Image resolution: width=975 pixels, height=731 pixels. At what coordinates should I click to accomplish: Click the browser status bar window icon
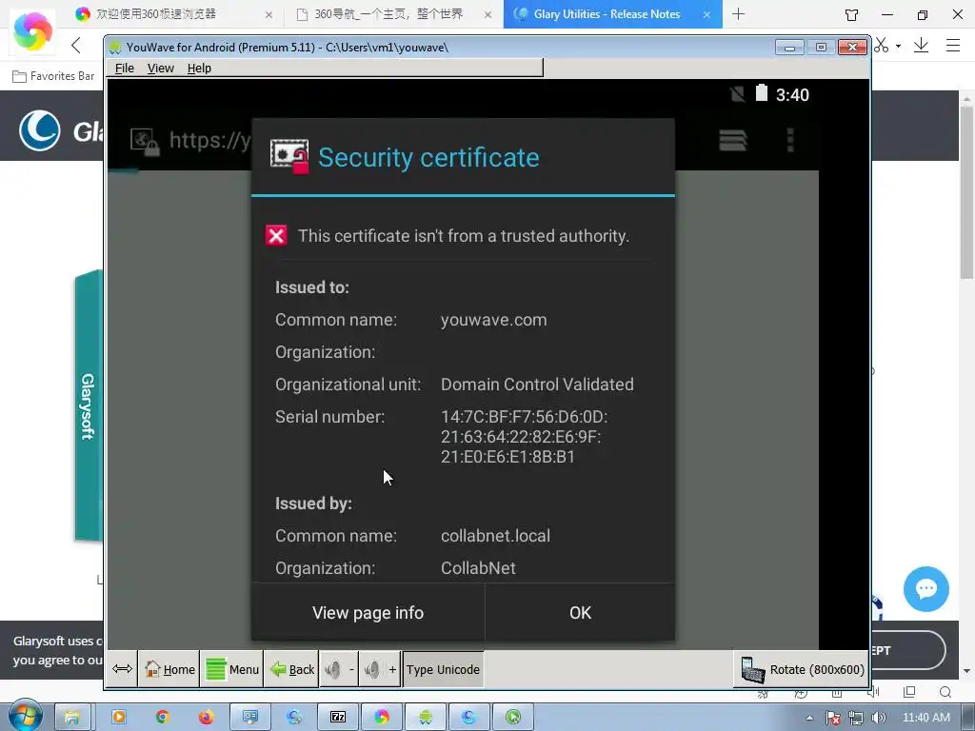pos(909,692)
